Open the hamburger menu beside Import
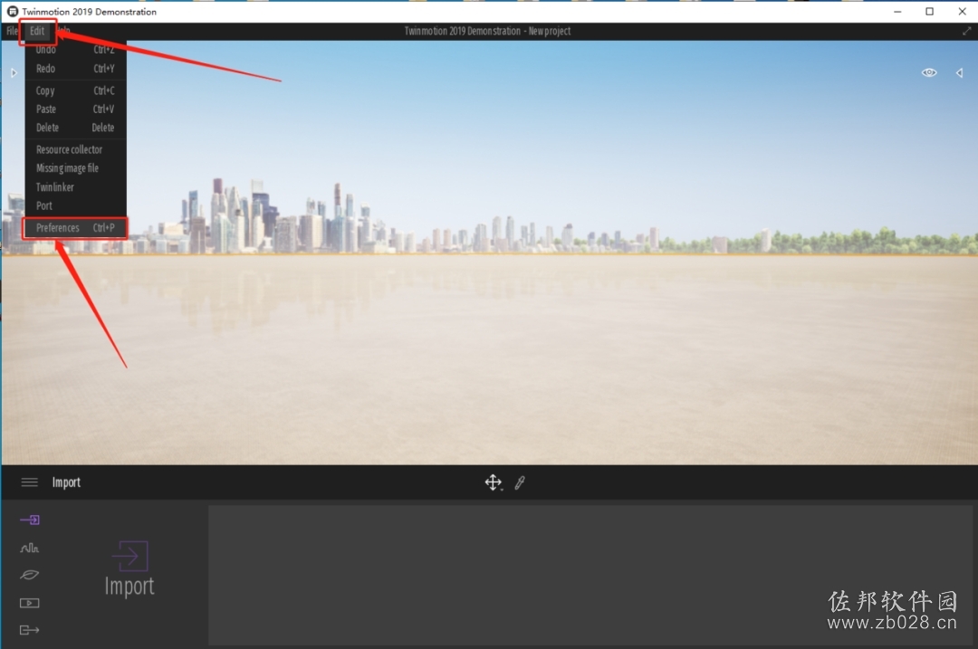 (29, 482)
